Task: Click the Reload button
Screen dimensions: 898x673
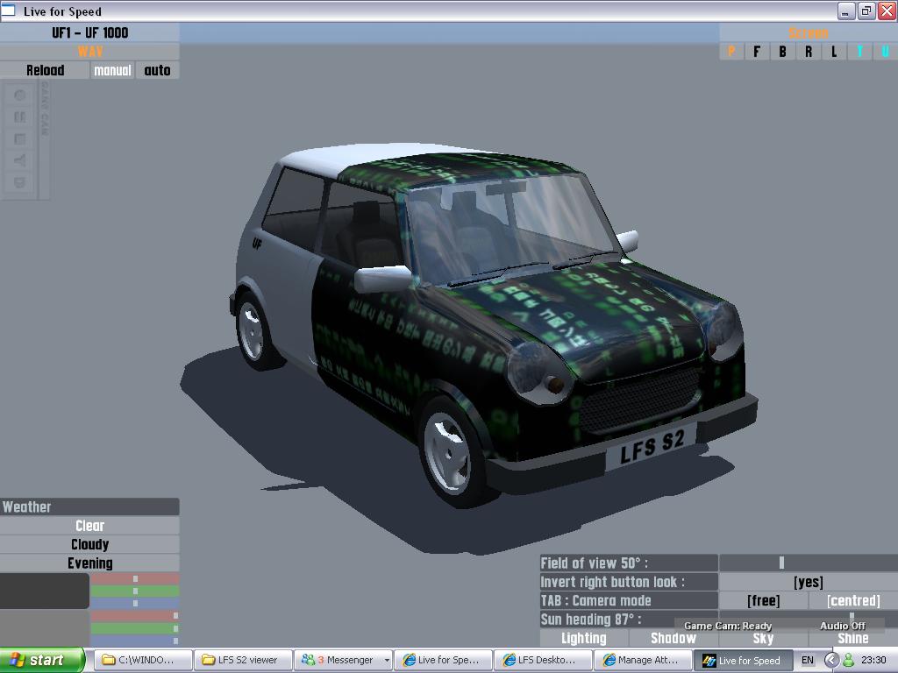Action: click(x=45, y=70)
